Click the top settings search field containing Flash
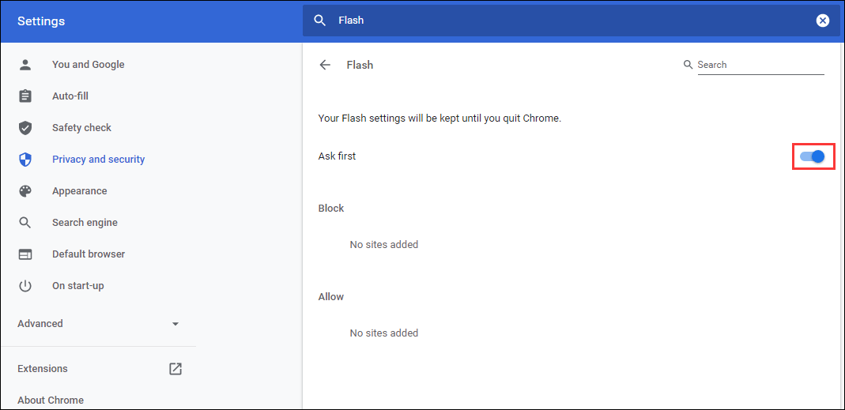 (x=571, y=21)
